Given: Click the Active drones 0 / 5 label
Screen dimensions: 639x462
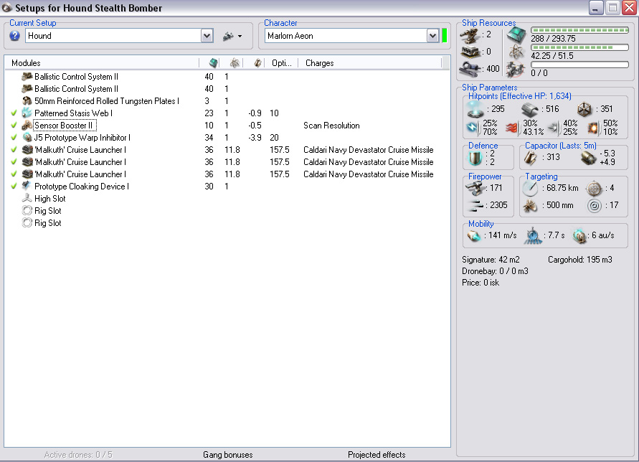Looking at the screenshot, I should [x=78, y=455].
